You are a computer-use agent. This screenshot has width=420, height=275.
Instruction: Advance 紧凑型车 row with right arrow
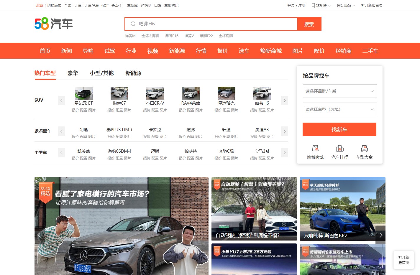point(284,131)
